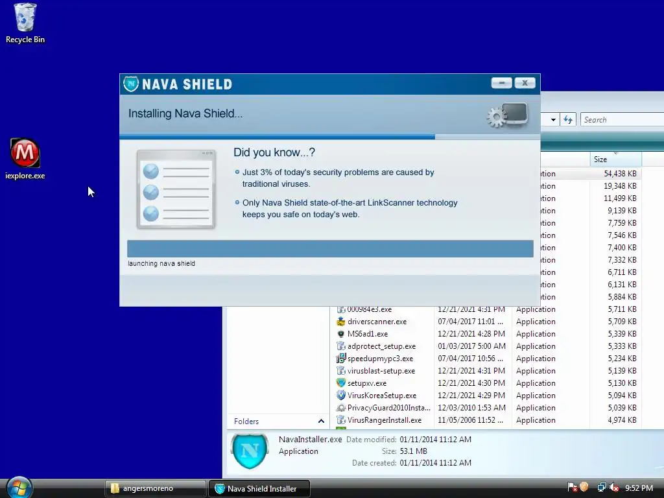Image resolution: width=664 pixels, height=498 pixels.
Task: Switch to Nava Shield Installer taskbar button
Action: point(259,488)
